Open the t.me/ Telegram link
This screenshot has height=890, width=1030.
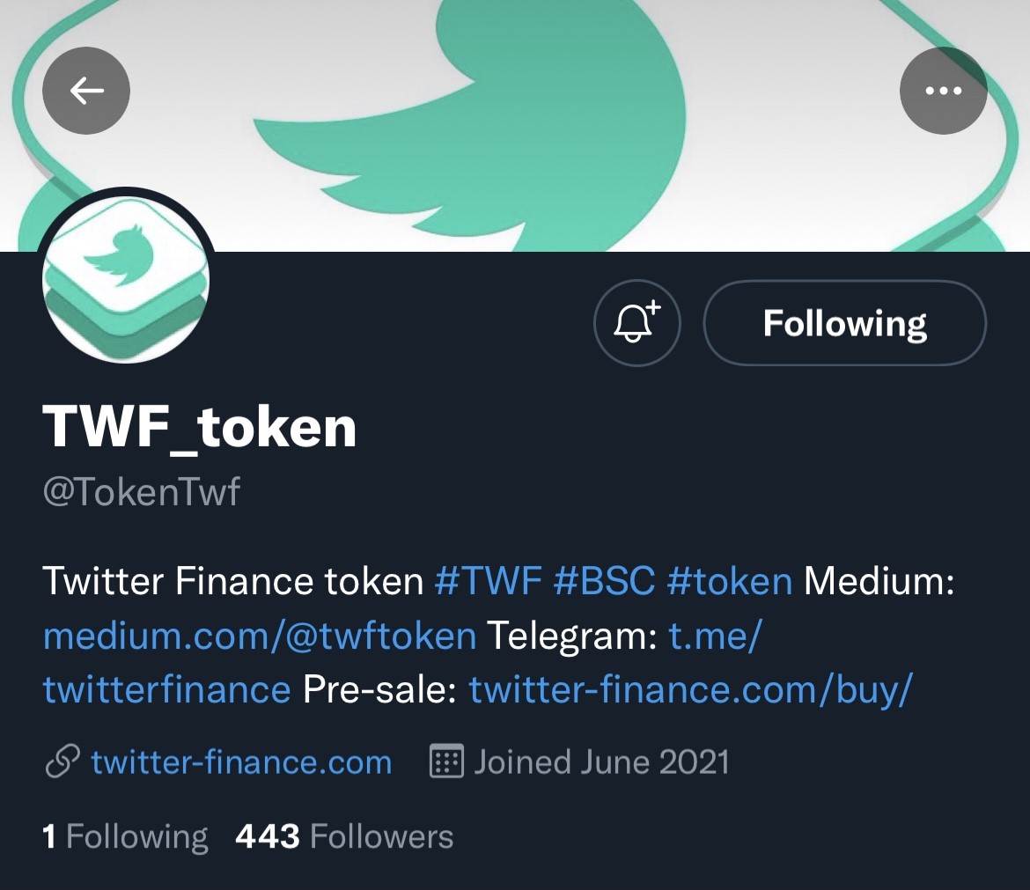tap(715, 636)
